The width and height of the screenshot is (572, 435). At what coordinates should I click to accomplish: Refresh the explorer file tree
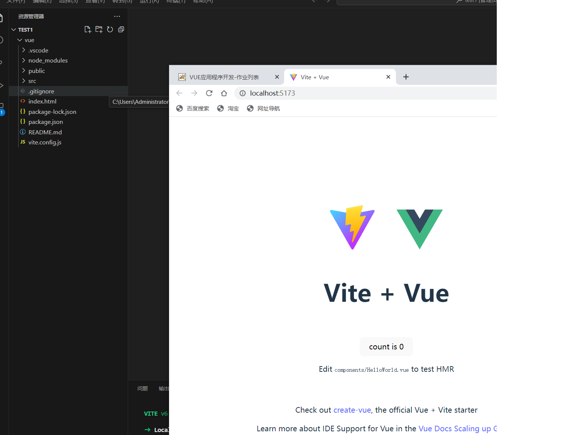coord(110,29)
